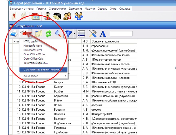The width and height of the screenshot is (176, 135).
Task: Select the '#Педагог-организатор' cell
Action: pos(114,60)
